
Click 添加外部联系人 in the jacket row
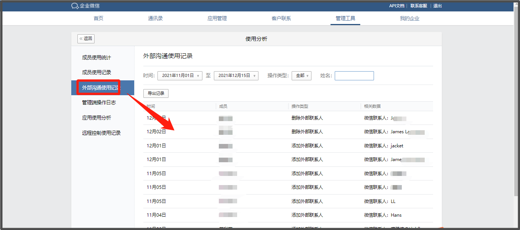pos(307,146)
